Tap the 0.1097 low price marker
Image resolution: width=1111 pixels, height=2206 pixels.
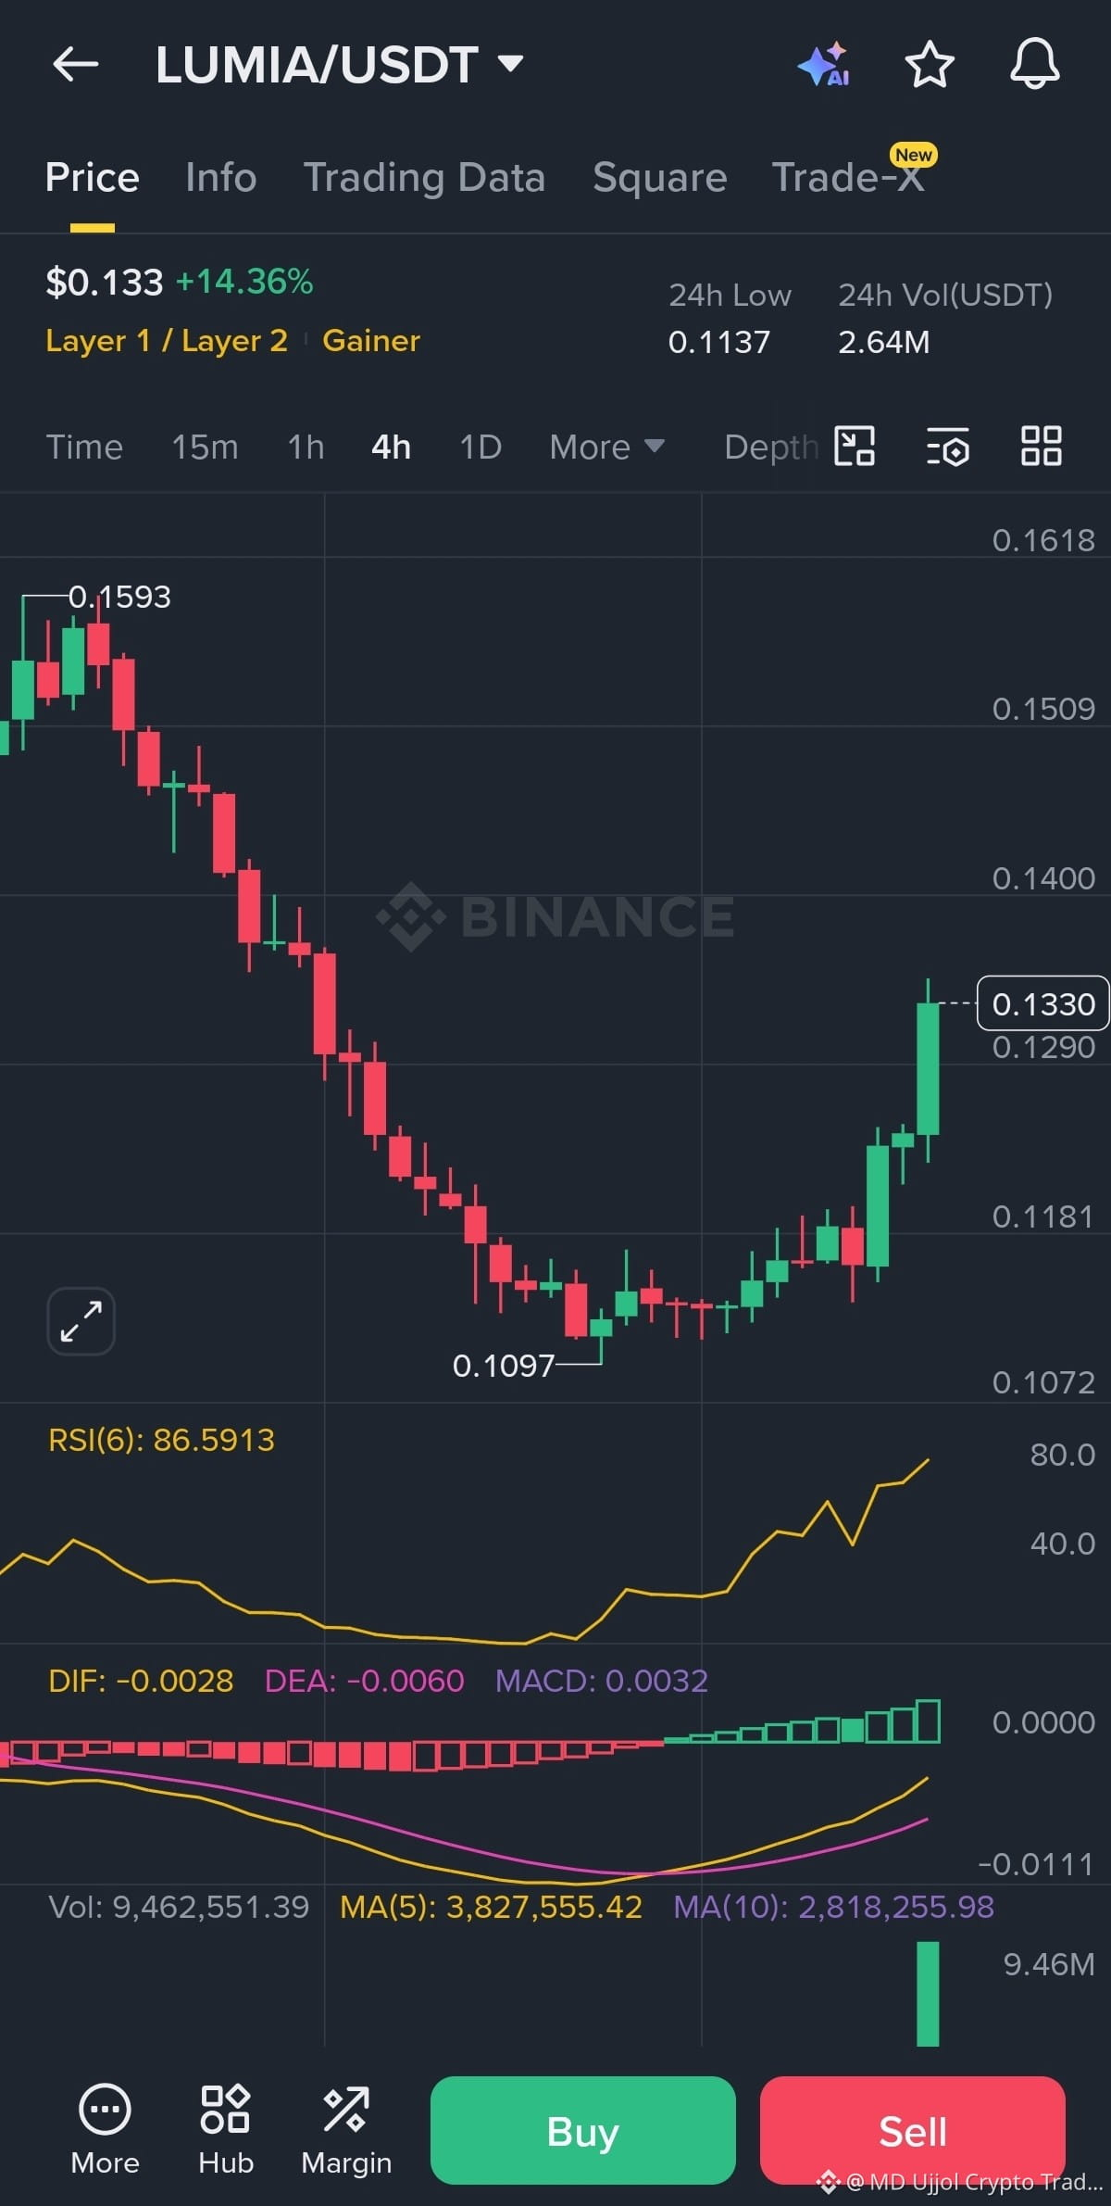point(504,1366)
